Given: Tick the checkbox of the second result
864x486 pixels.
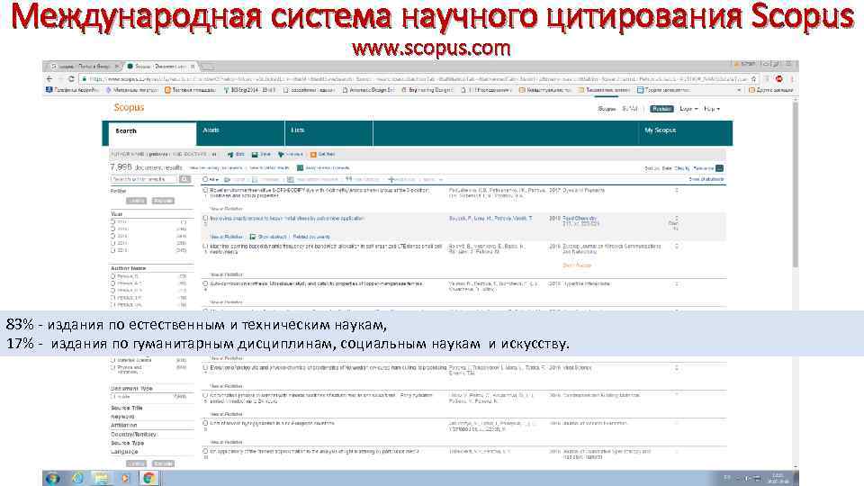Looking at the screenshot, I should 205,218.
